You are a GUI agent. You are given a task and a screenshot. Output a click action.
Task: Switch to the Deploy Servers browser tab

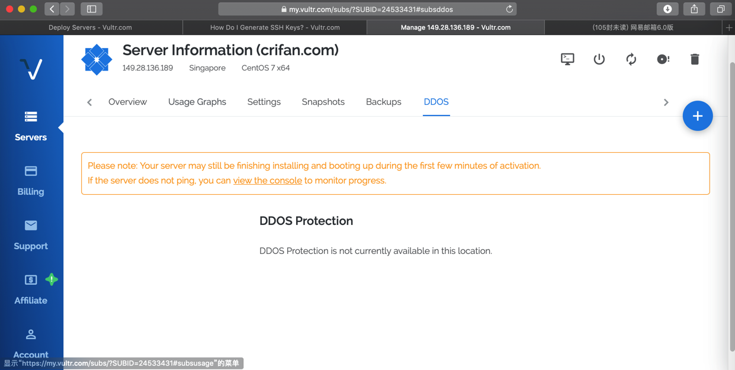pyautogui.click(x=91, y=27)
